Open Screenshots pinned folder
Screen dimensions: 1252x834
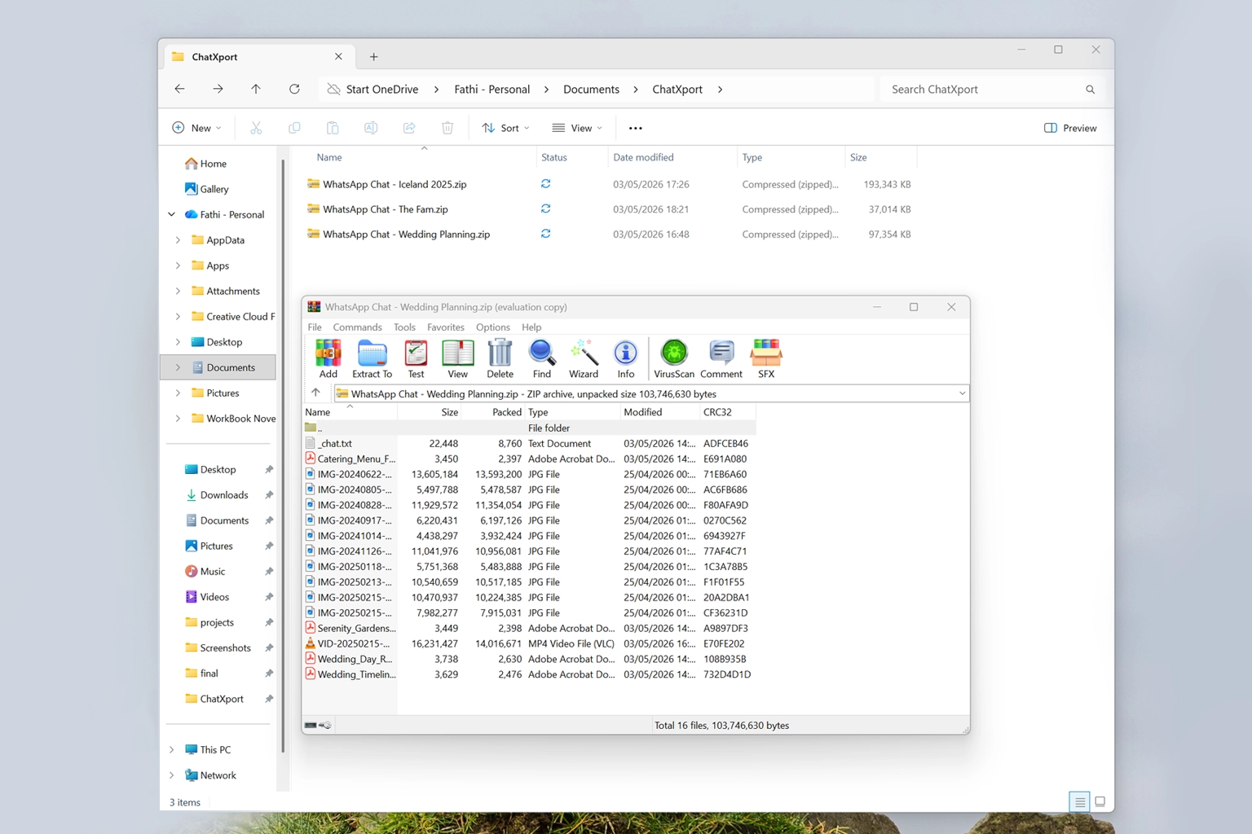[x=225, y=647]
